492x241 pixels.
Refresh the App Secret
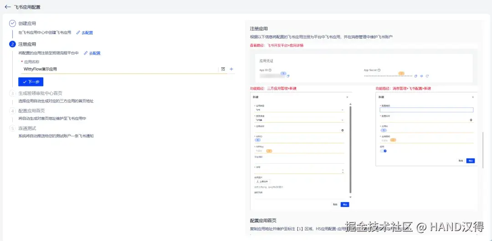tap(427, 76)
